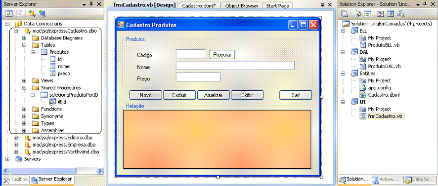This screenshot has width=438, height=186.
Task: Refresh the Server Explorer tree
Action: pyautogui.click(x=9, y=13)
